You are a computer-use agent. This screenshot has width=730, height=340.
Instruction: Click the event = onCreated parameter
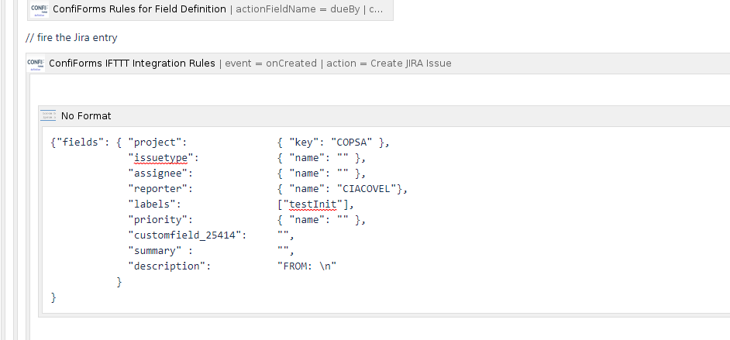tap(270, 64)
